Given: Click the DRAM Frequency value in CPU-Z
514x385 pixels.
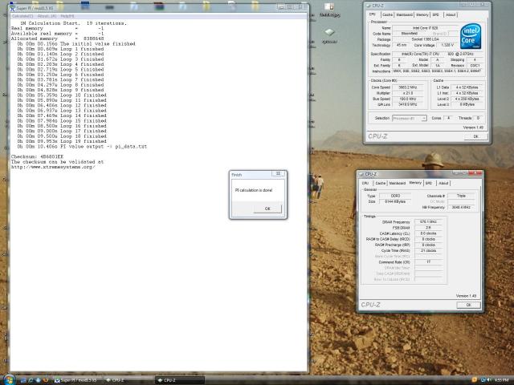Looking at the screenshot, I should pyautogui.click(x=428, y=221).
